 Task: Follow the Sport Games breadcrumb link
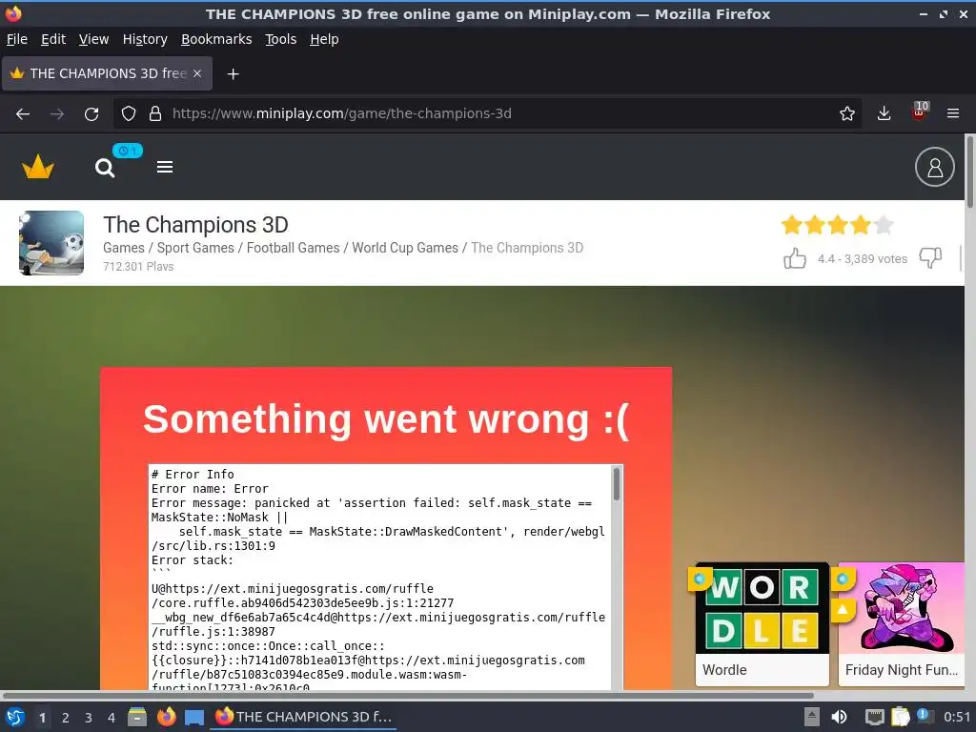(x=195, y=248)
